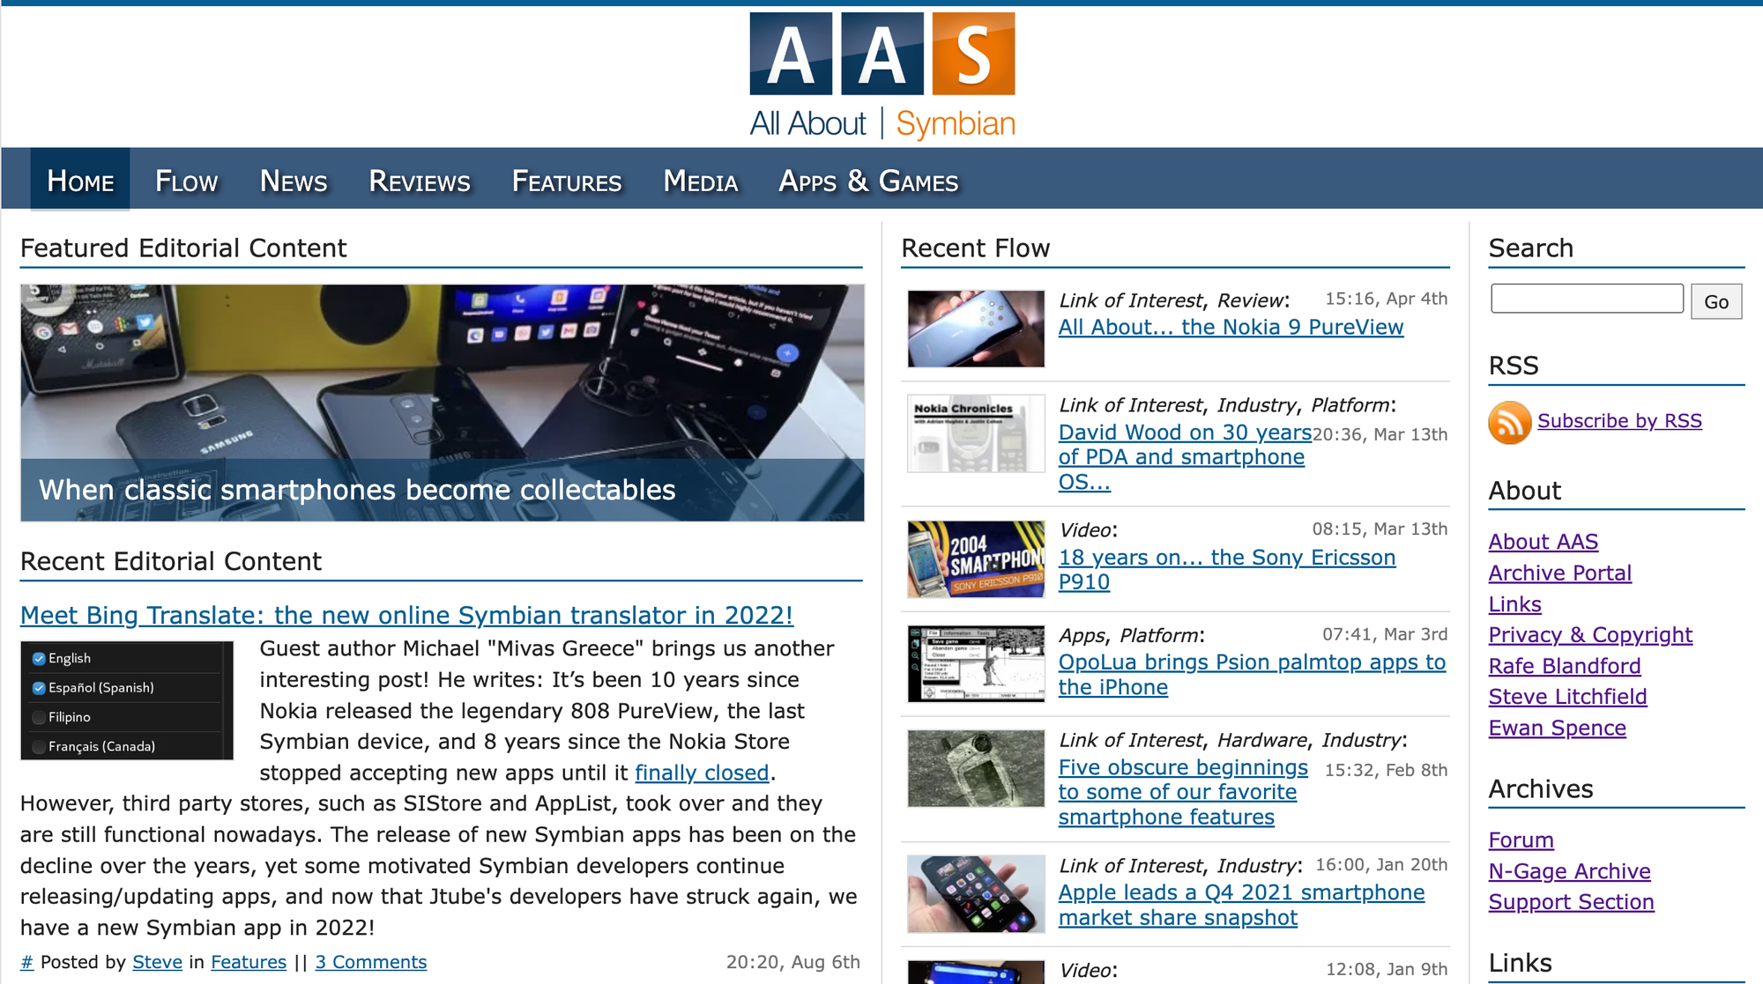Click the Apple Q4 2021 snapshot thumbnail
The image size is (1763, 984).
976,894
